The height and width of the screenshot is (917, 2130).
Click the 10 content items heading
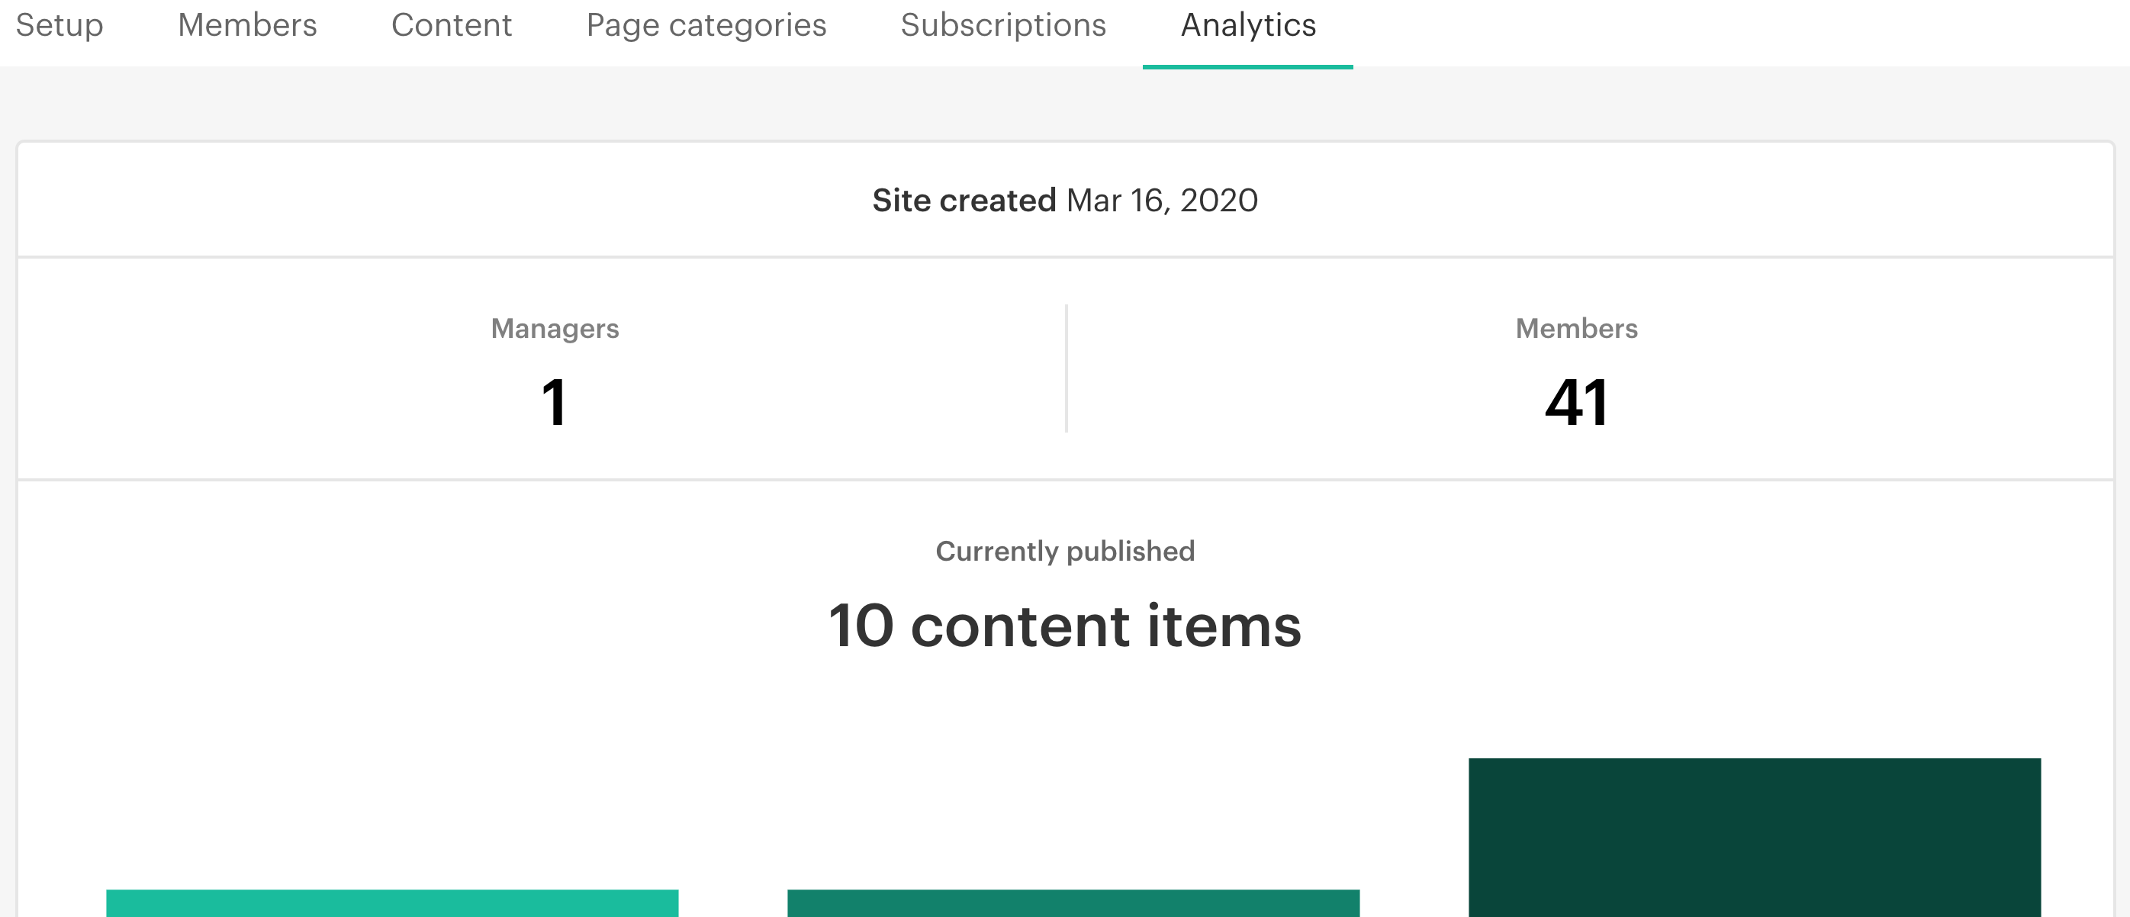point(1065,626)
